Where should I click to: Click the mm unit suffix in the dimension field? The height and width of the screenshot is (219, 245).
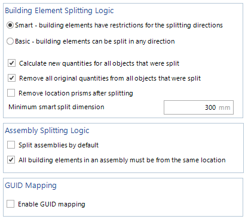[x=225, y=108]
